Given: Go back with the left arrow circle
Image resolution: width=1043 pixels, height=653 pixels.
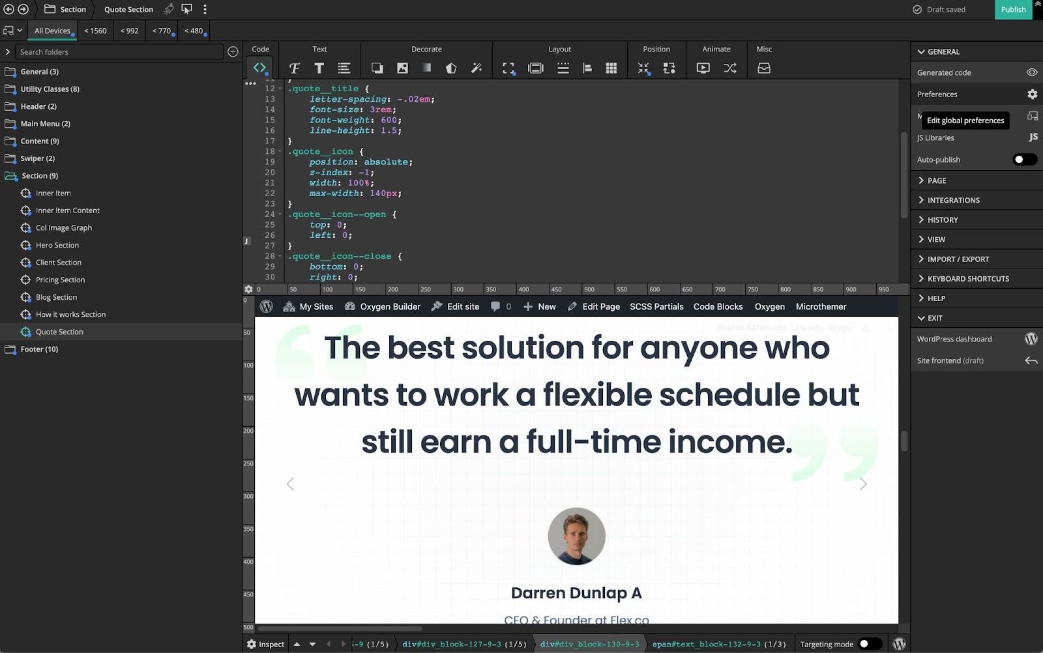Looking at the screenshot, I should pyautogui.click(x=8, y=9).
